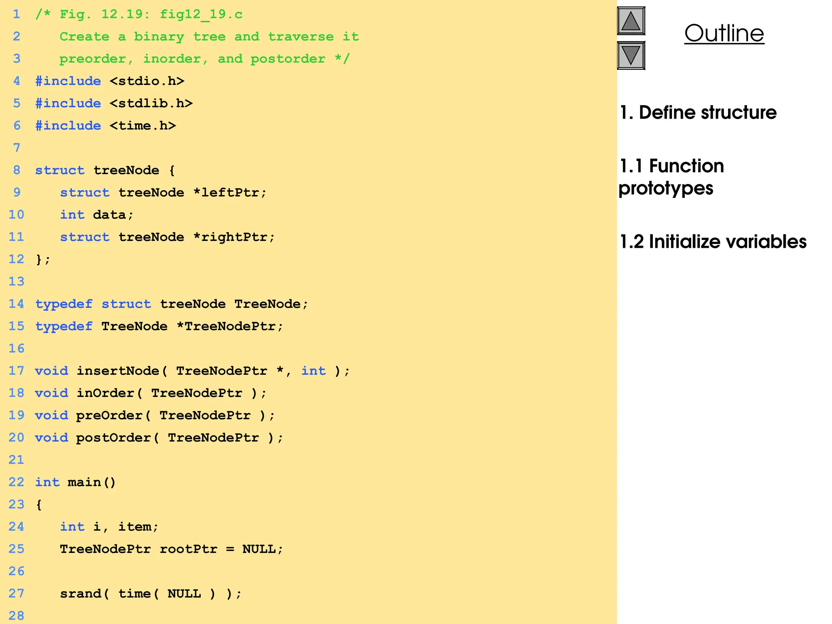Image resolution: width=832 pixels, height=624 pixels.
Task: Click the up arrow navigation button
Action: pos(631,21)
